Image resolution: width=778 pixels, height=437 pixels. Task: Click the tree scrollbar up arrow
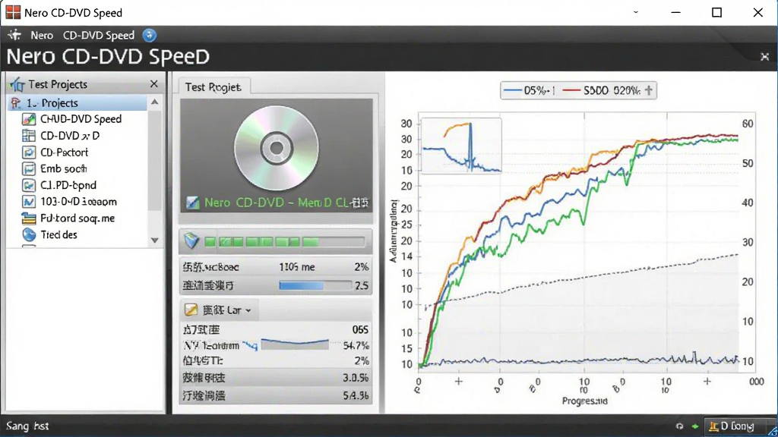pos(155,102)
